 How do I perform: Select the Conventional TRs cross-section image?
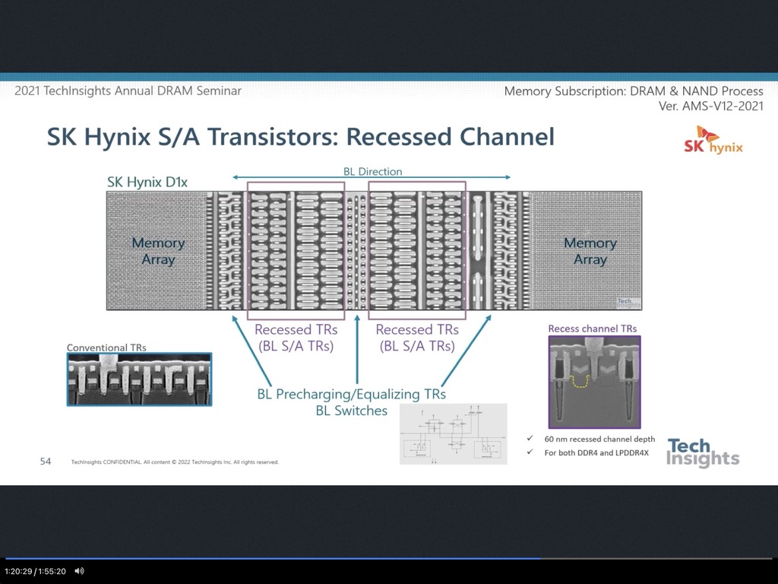tap(139, 379)
